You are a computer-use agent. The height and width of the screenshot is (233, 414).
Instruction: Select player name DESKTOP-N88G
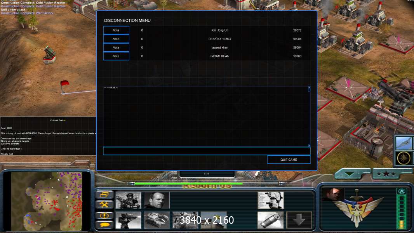click(x=220, y=39)
